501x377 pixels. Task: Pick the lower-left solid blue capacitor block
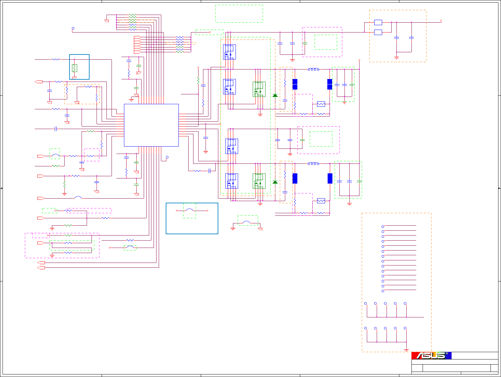(295, 178)
